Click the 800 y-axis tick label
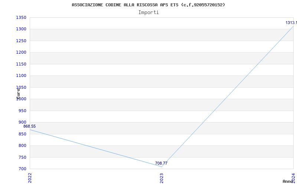 coord(22,145)
